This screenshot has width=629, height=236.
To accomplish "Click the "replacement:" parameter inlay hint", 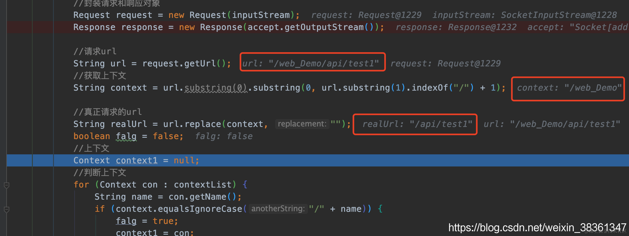I will (302, 124).
